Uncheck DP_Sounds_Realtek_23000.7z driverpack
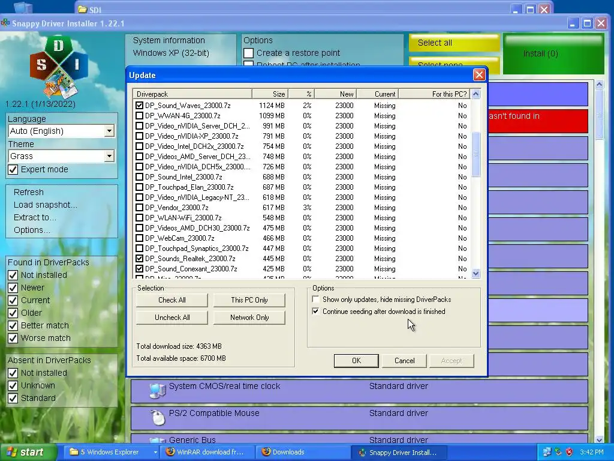 pyautogui.click(x=139, y=258)
